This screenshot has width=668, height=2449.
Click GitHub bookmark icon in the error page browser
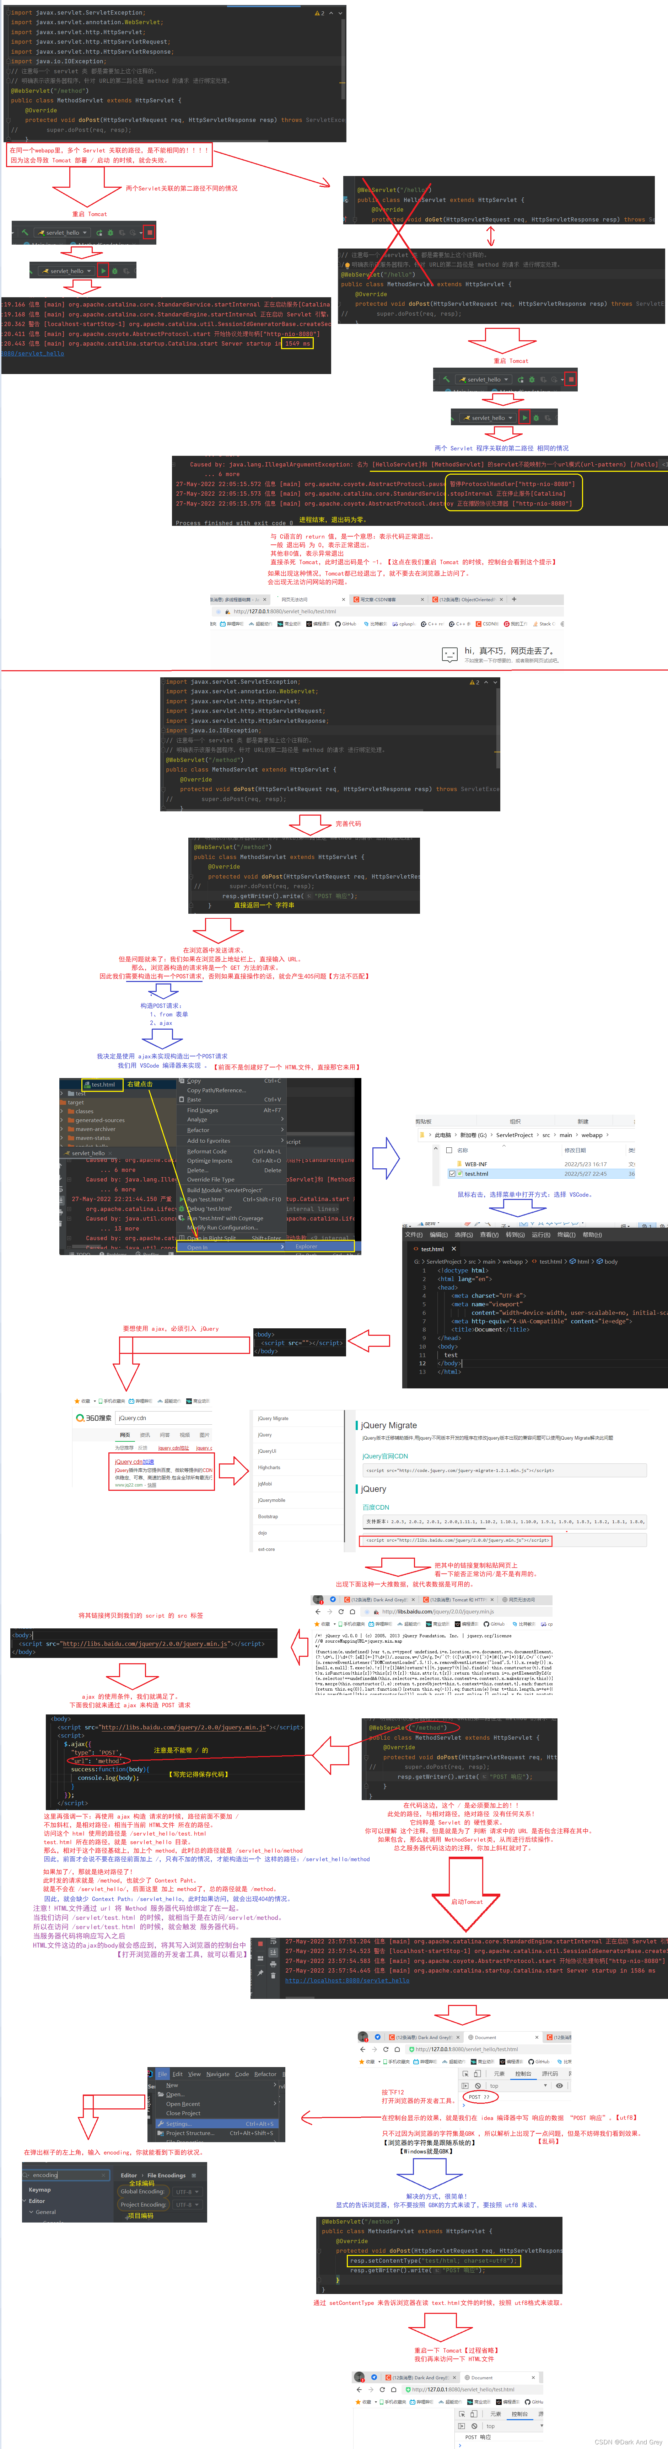click(x=338, y=624)
